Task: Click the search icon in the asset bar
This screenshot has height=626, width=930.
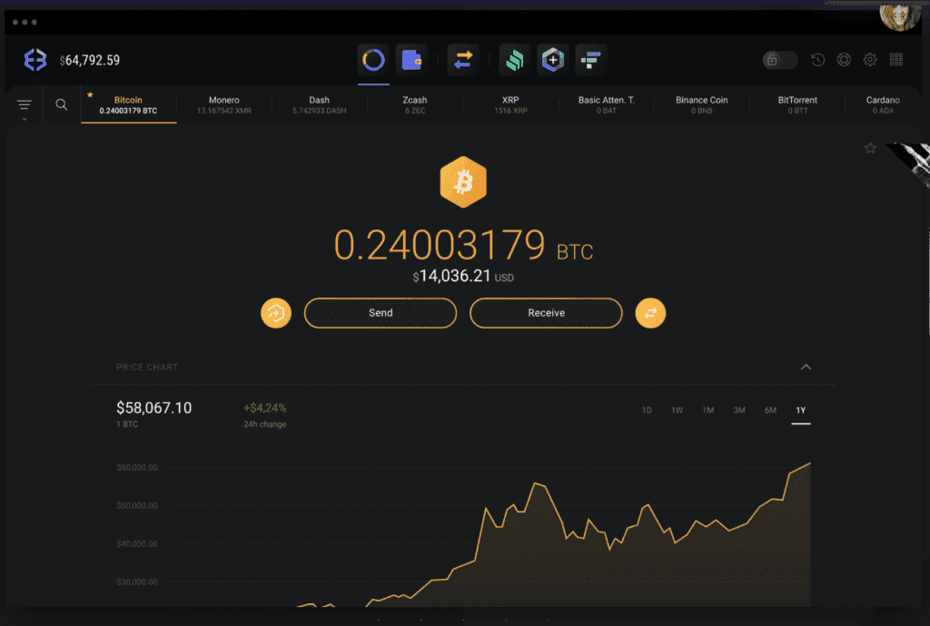Action: coord(61,103)
